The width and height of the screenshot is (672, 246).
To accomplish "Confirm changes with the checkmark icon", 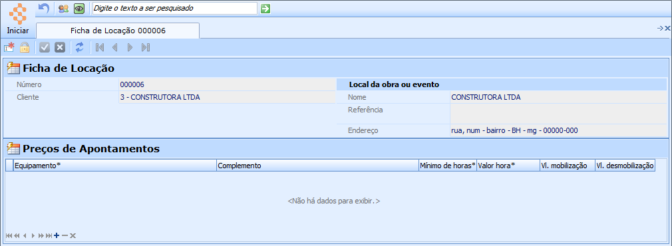I will tap(45, 47).
